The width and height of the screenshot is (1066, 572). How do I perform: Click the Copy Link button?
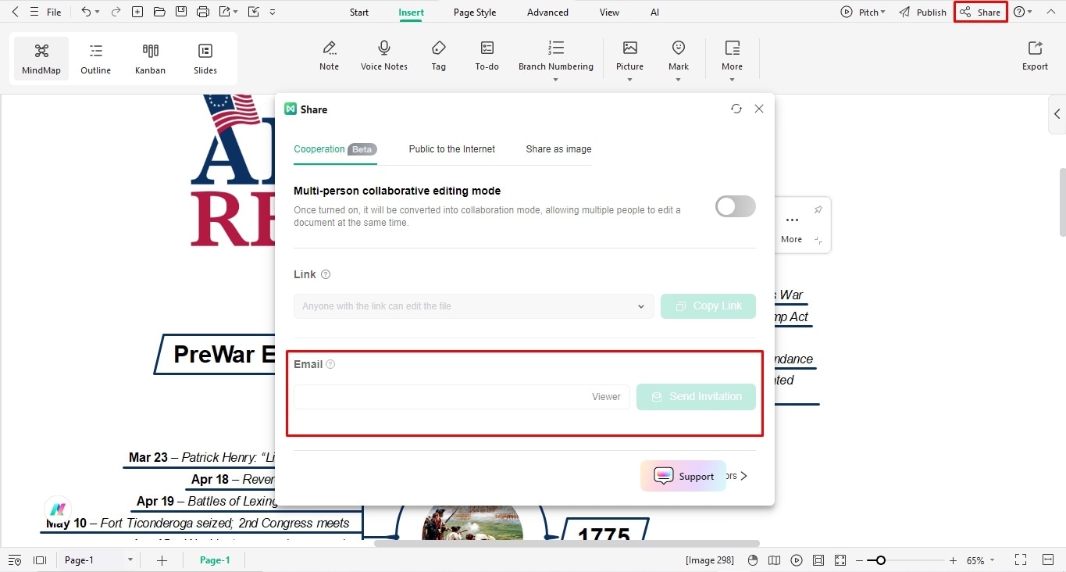pyautogui.click(x=708, y=306)
